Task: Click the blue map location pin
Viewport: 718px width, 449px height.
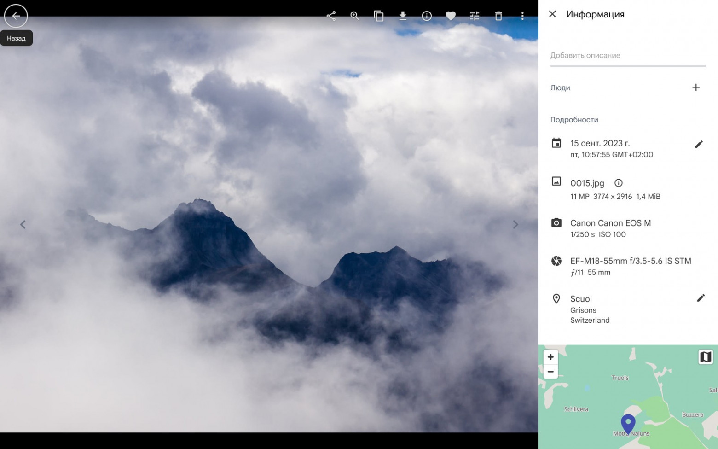Action: [x=628, y=424]
